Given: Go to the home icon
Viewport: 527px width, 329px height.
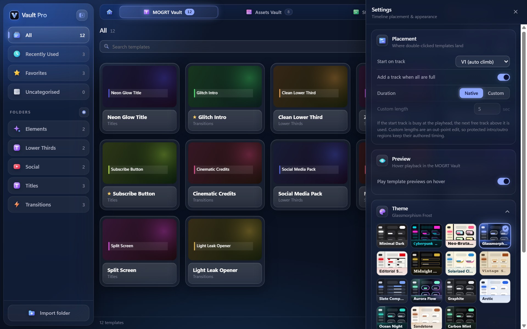Looking at the screenshot, I should point(110,12).
